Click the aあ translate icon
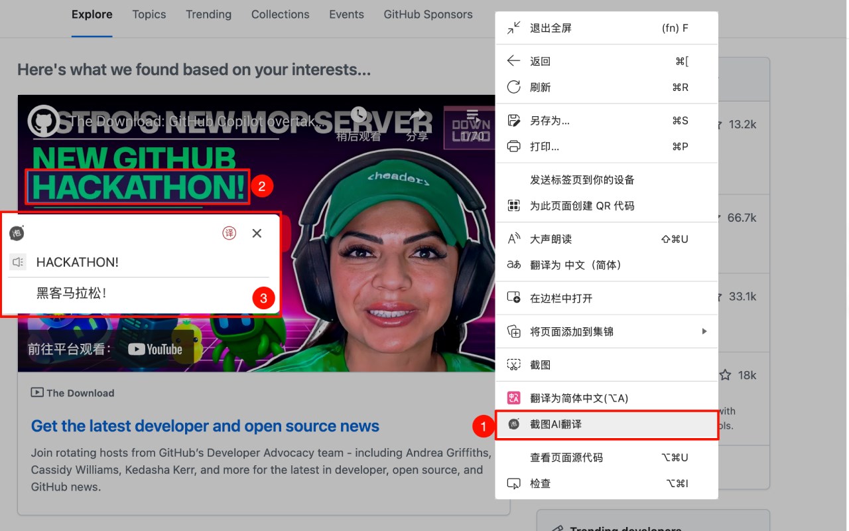The image size is (849, 531). 513,265
